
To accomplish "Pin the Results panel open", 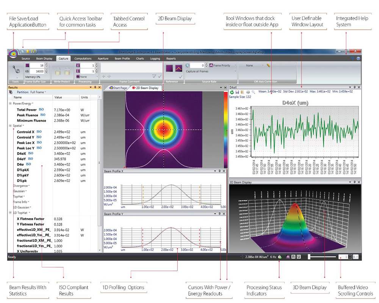I will click(94, 87).
